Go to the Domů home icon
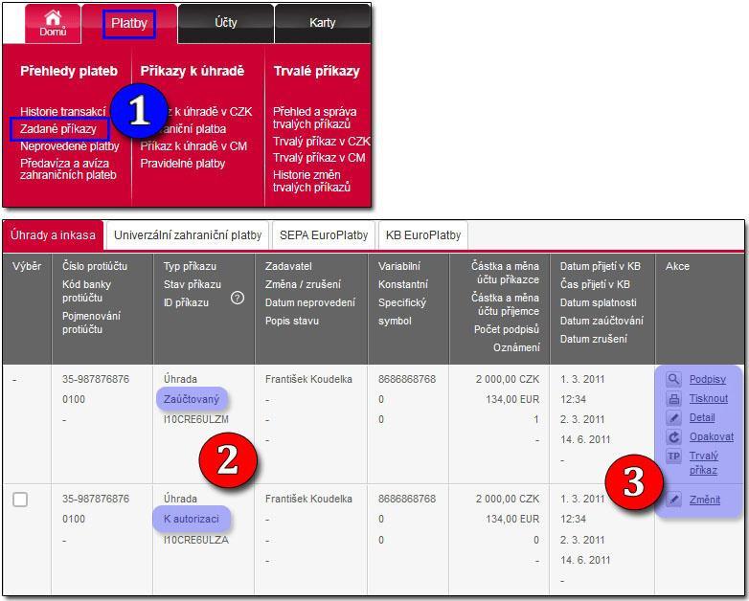This screenshot has height=601, width=749. coord(53,23)
